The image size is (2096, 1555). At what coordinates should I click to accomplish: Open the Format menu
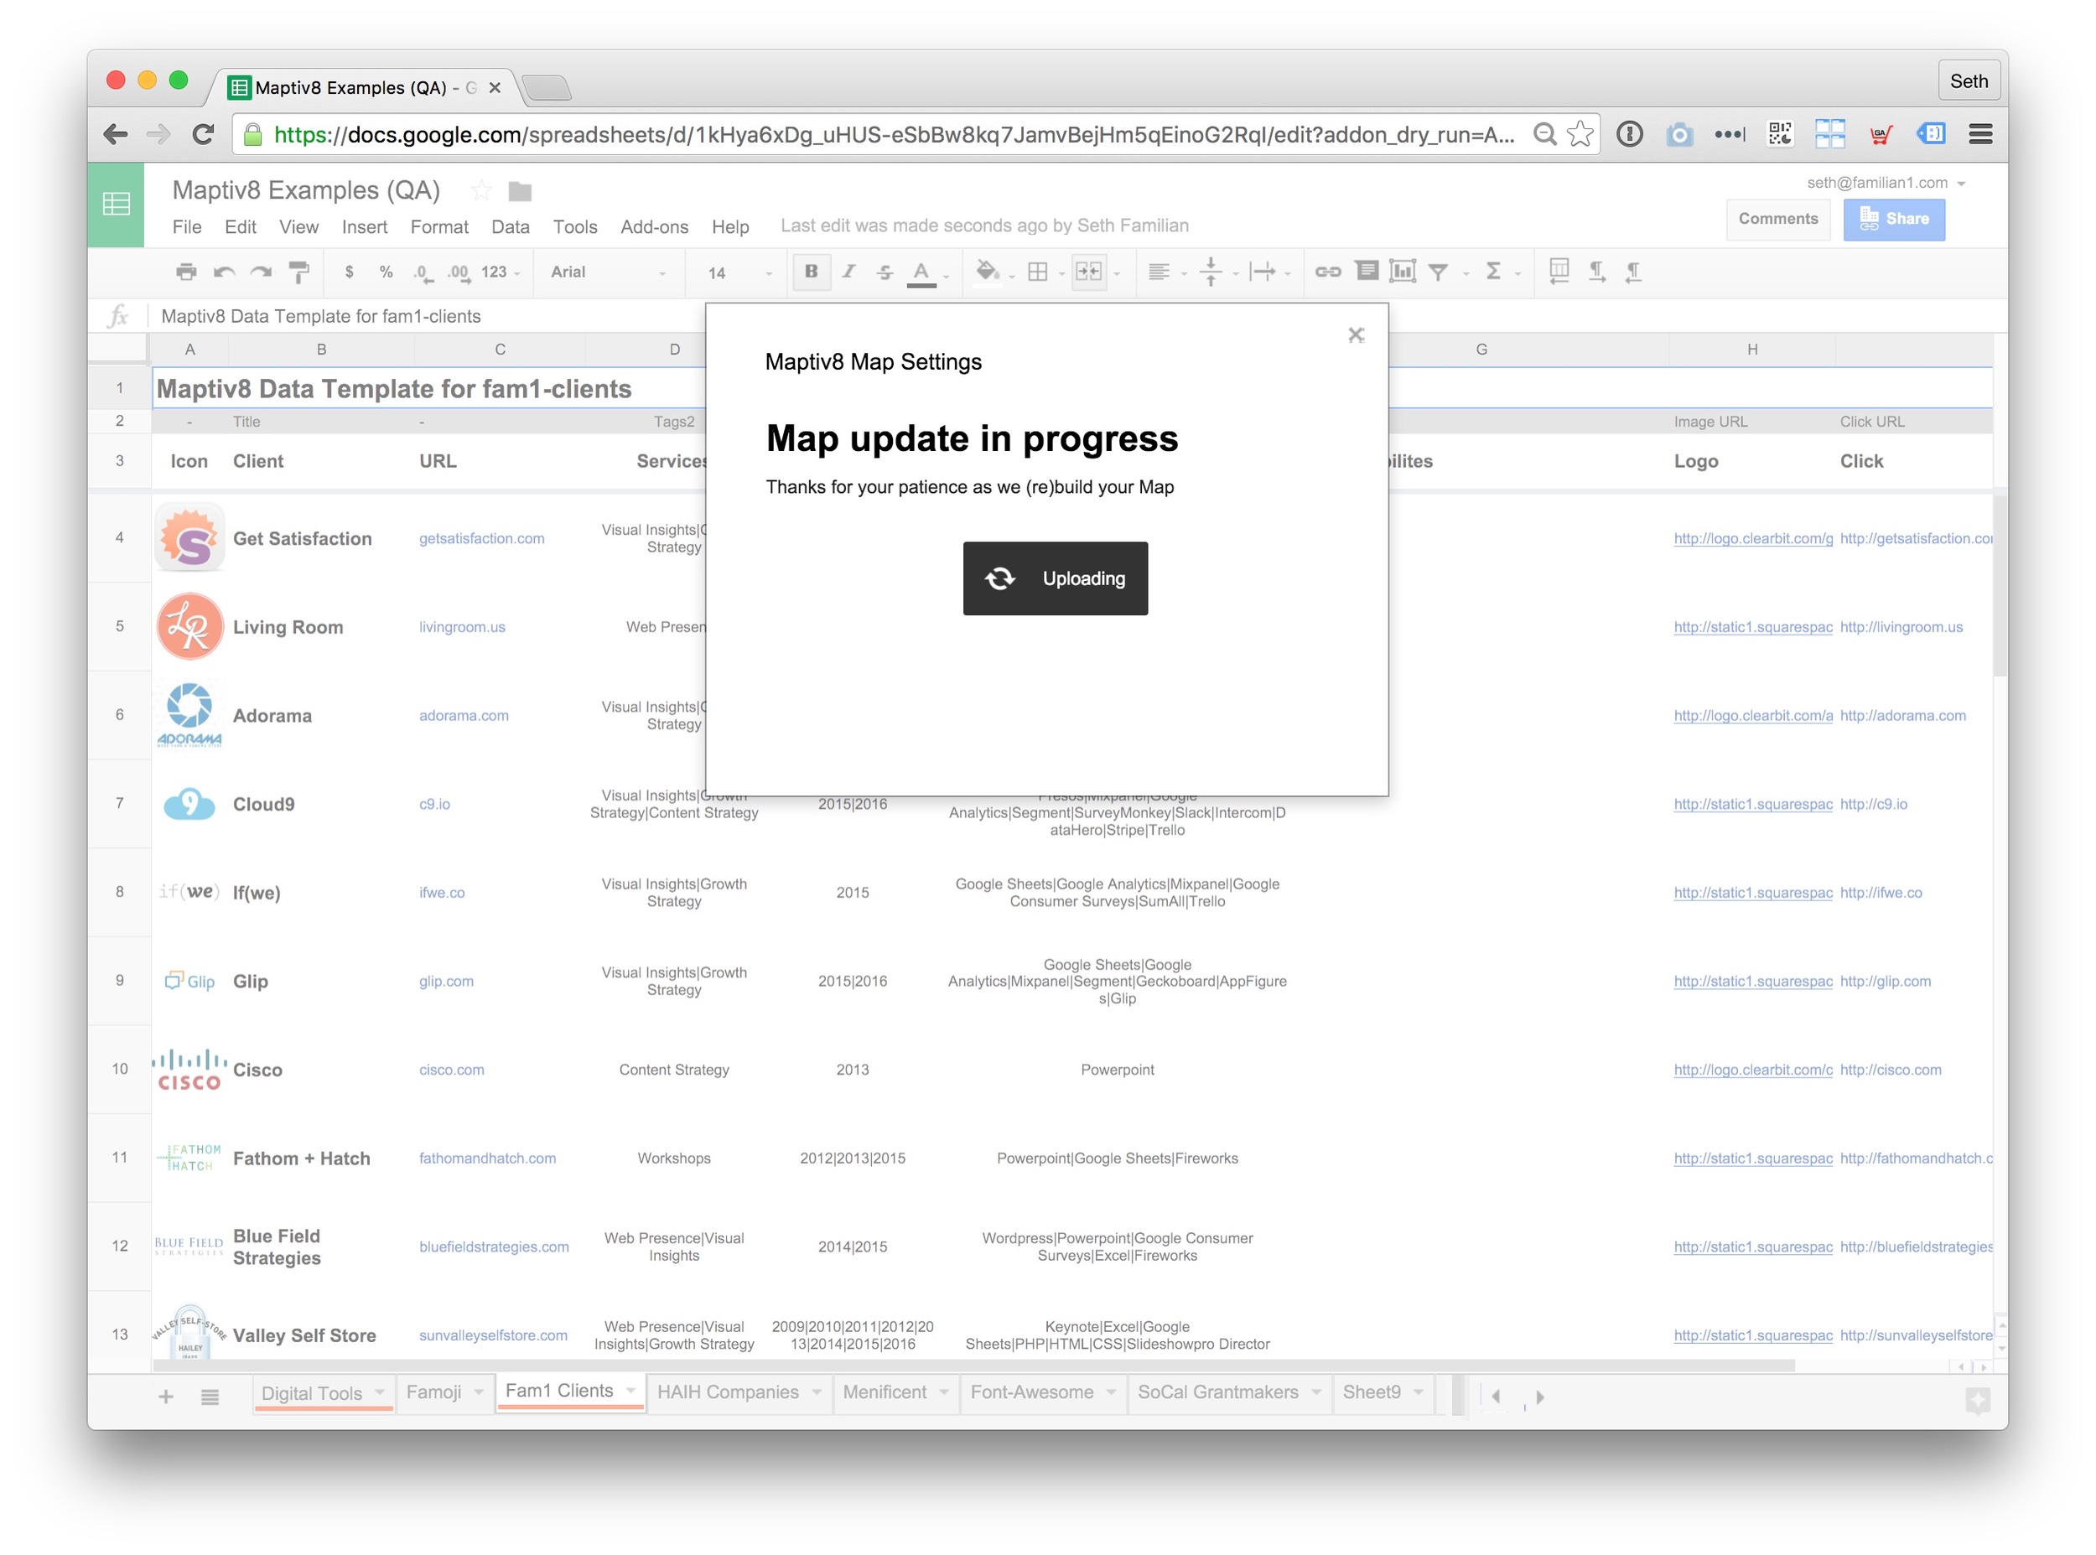point(439,227)
